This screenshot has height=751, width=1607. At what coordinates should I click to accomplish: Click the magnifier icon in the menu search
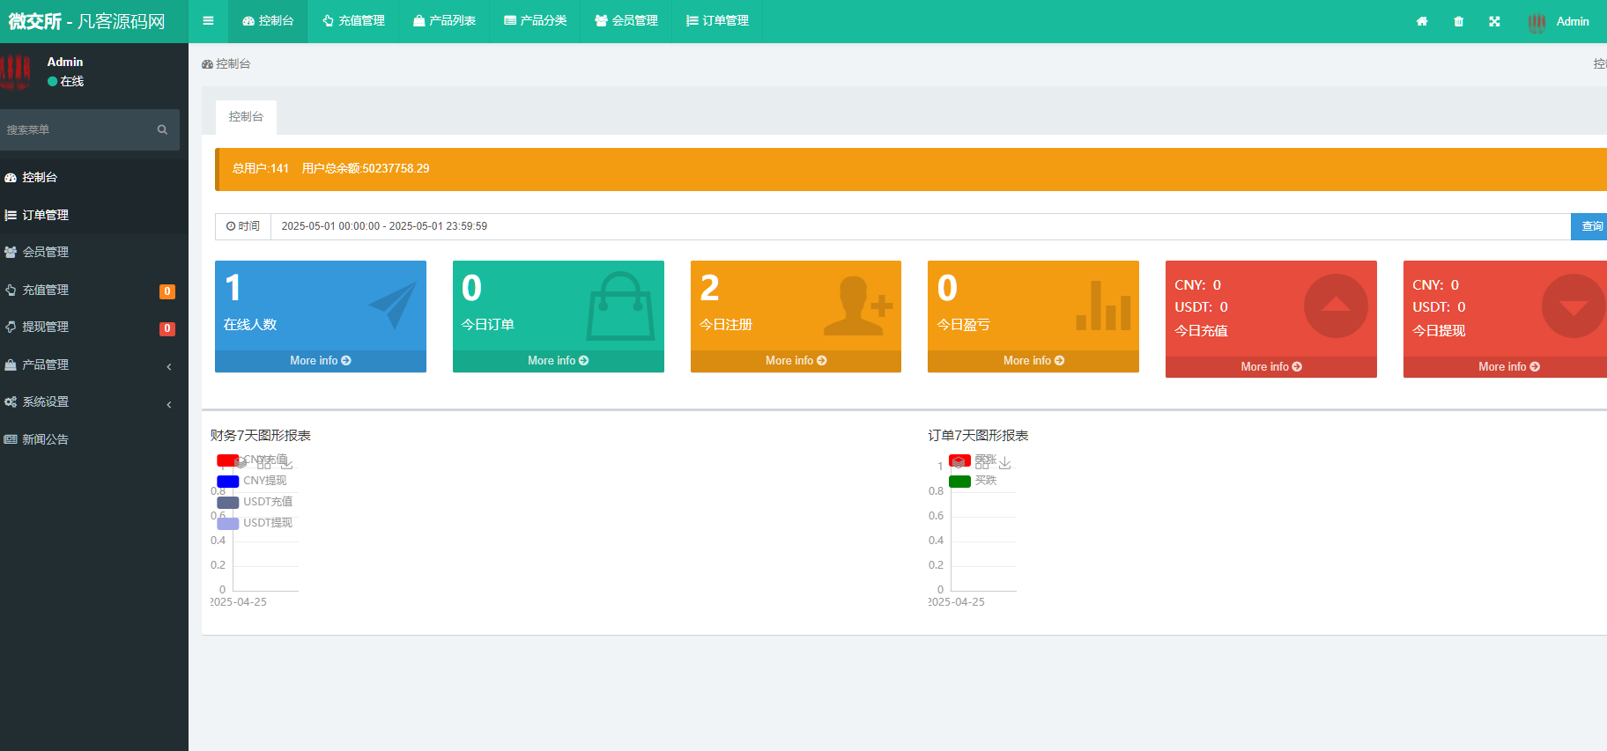click(x=162, y=129)
